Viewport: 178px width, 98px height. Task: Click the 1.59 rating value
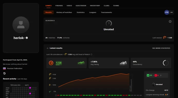(59, 63)
